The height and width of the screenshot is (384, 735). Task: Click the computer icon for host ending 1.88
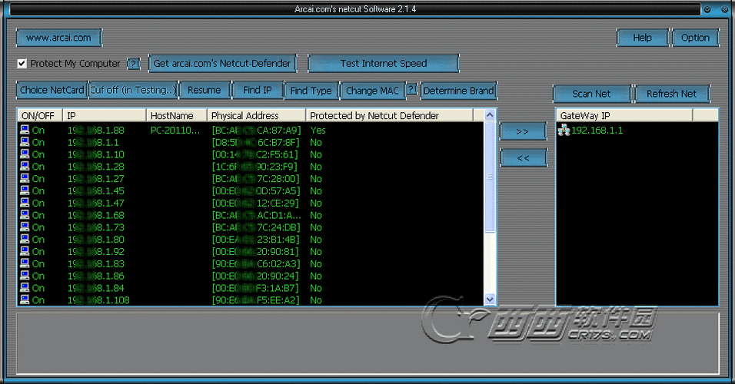point(25,130)
